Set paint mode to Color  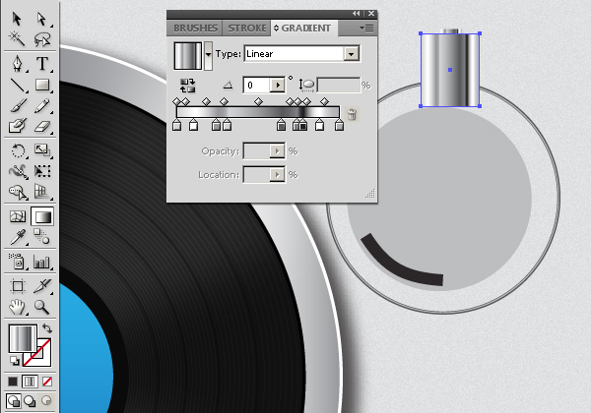[13, 382]
